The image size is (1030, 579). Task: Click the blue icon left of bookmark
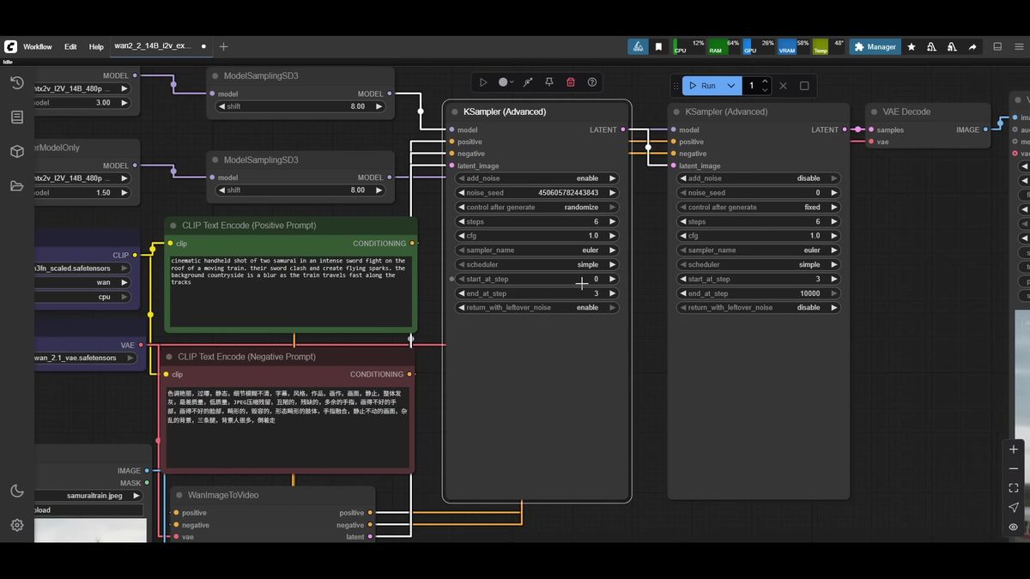(638, 46)
